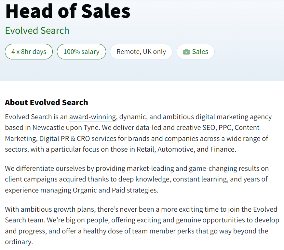Image resolution: width=284 pixels, height=250 pixels.
Task: Click the Sales category label text
Action: coord(200,52)
